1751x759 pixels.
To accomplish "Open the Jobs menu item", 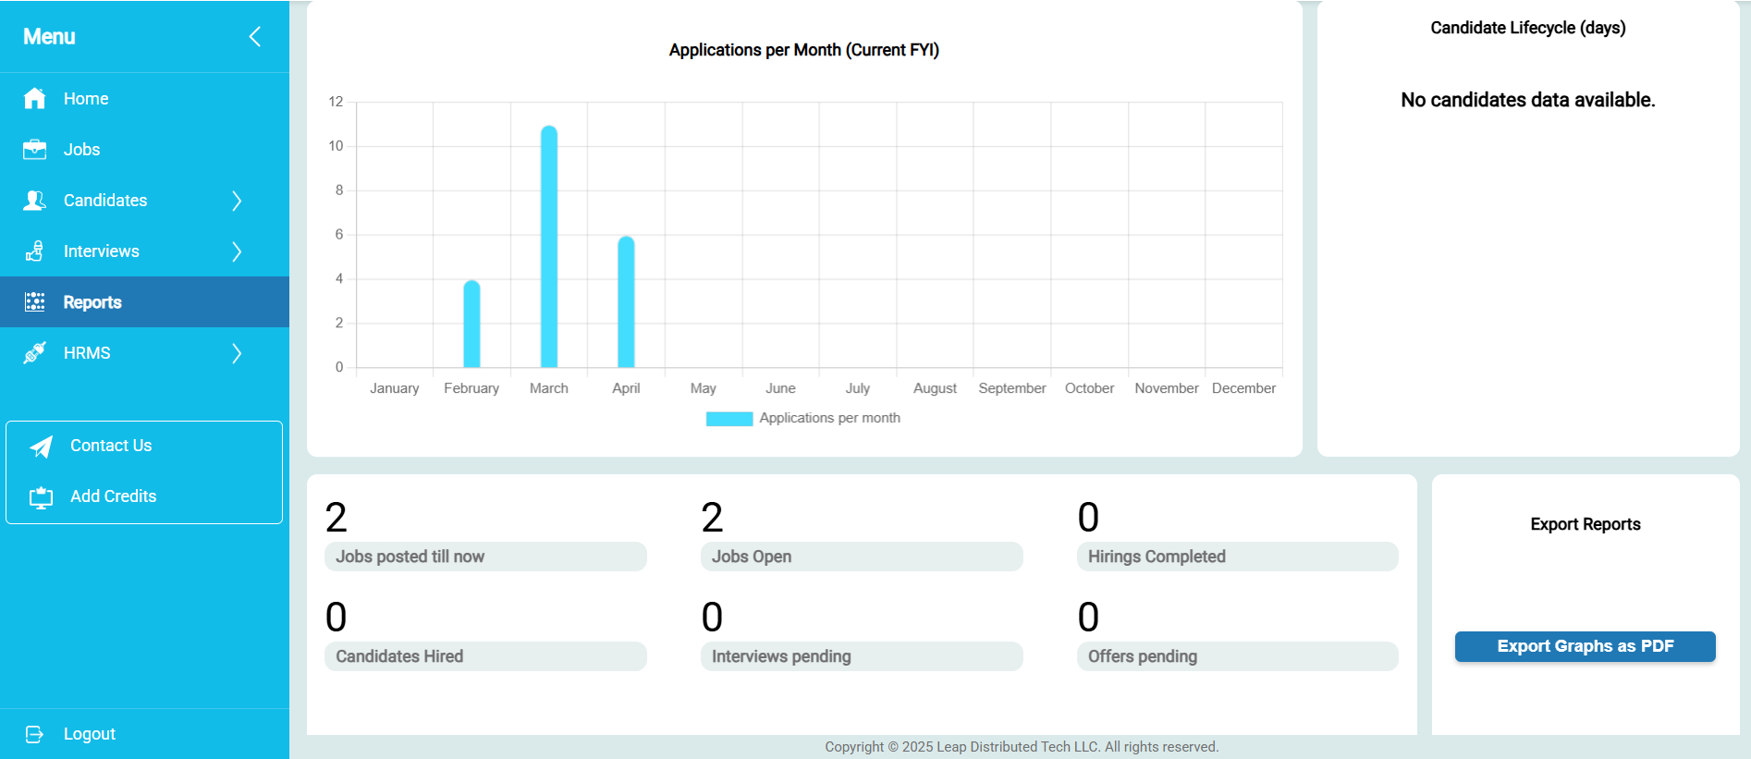I will 81,150.
